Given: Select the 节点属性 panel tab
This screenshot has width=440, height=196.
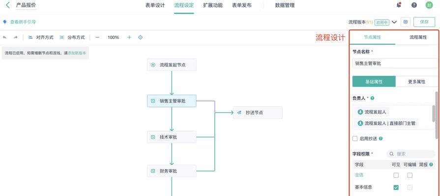Looking at the screenshot, I should pos(372,37).
